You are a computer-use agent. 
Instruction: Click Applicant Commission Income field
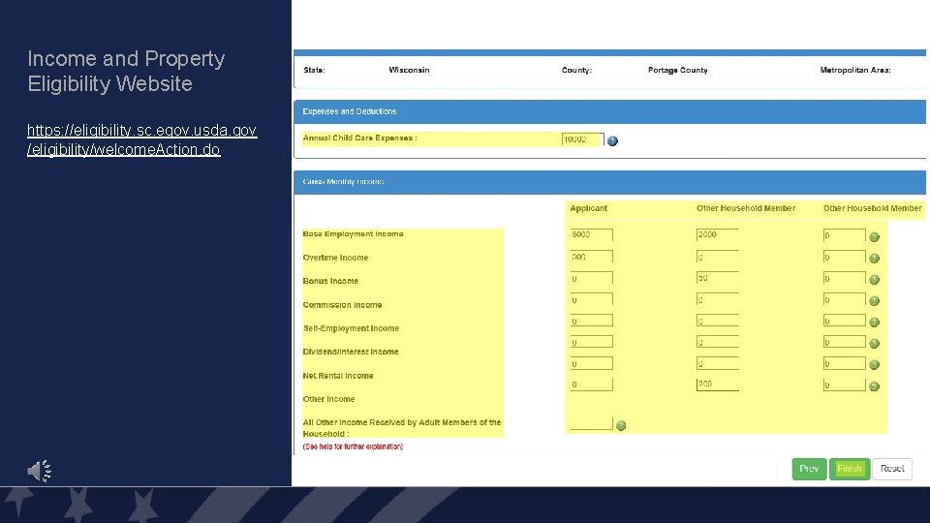(x=591, y=299)
